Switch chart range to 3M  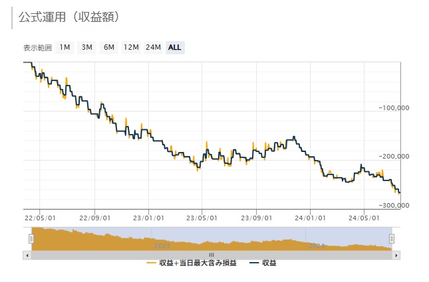[x=86, y=47]
